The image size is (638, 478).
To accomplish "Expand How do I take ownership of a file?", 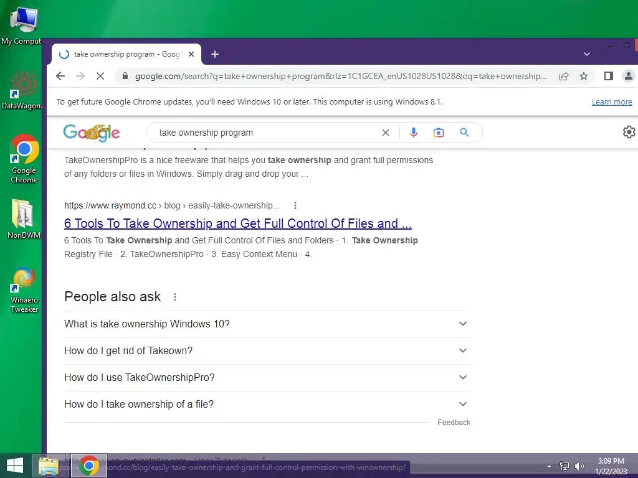I will (267, 405).
